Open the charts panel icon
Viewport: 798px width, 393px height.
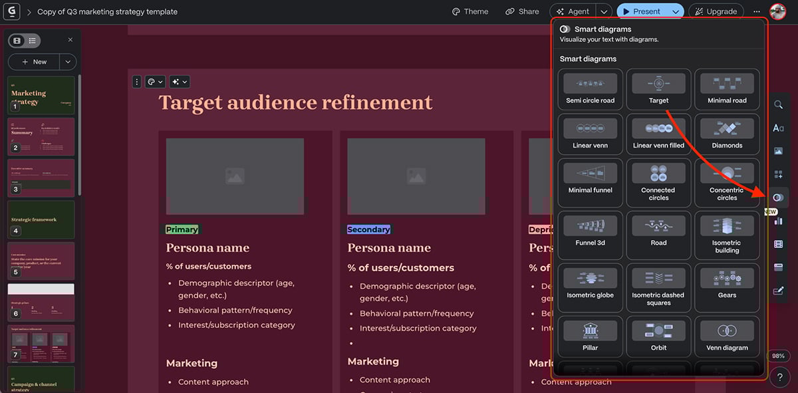(778, 221)
